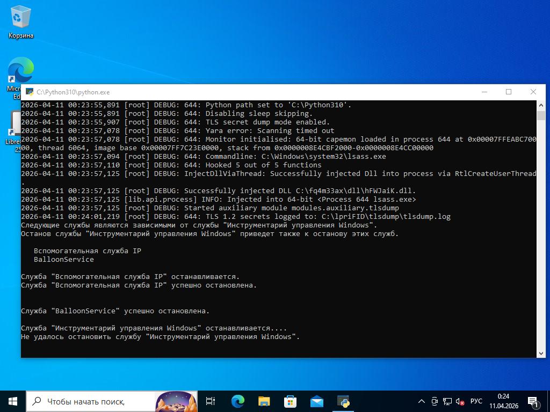Expand the hidden tray icons chevron

(x=422, y=401)
